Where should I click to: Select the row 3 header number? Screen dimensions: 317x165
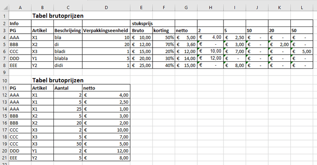coord(4,30)
